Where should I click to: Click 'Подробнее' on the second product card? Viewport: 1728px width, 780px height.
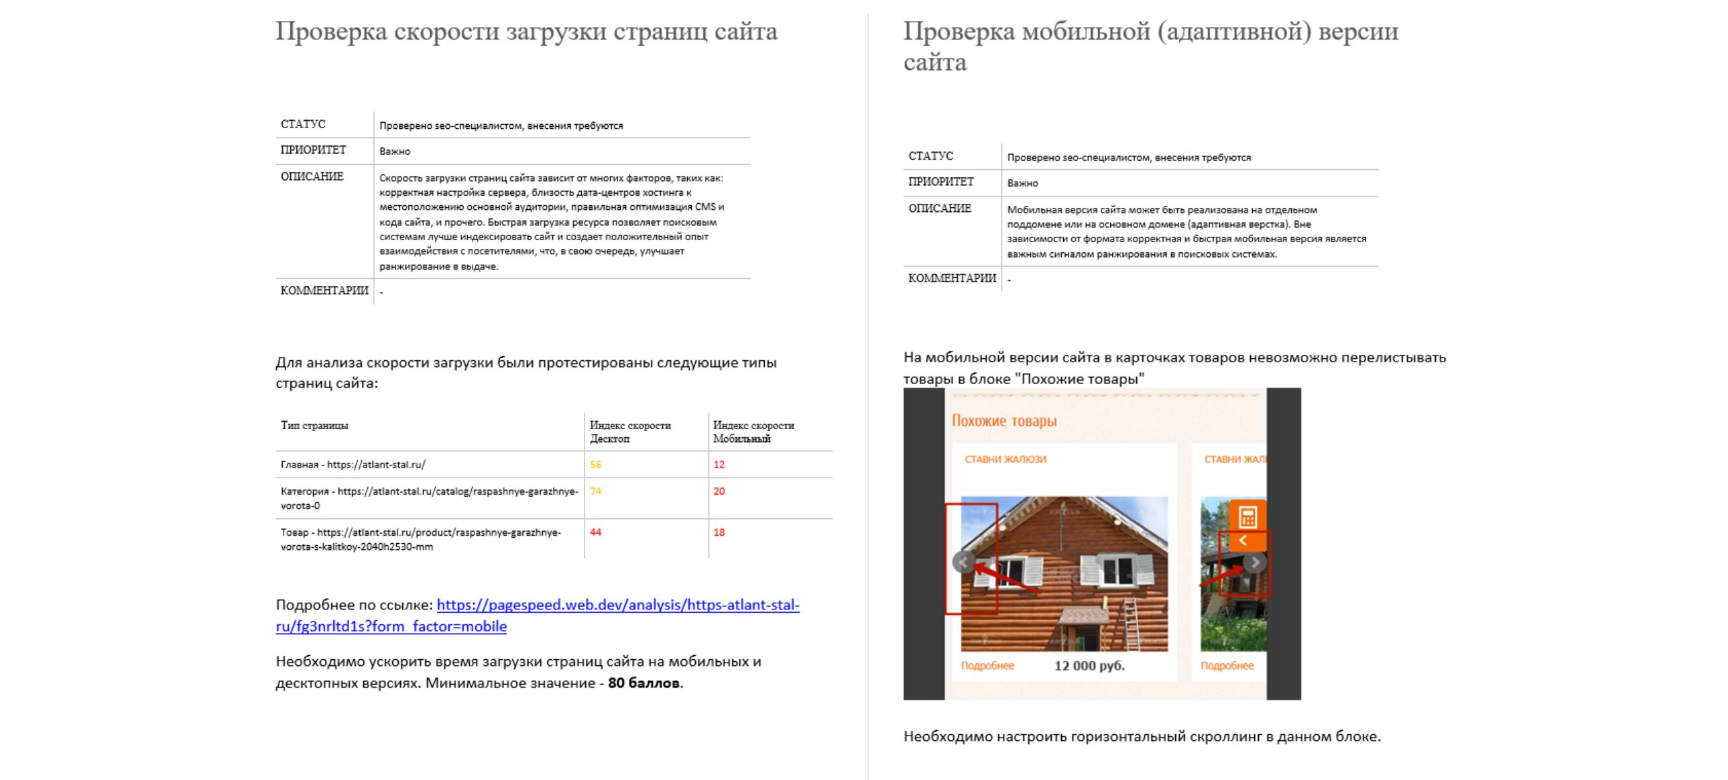pyautogui.click(x=1226, y=666)
